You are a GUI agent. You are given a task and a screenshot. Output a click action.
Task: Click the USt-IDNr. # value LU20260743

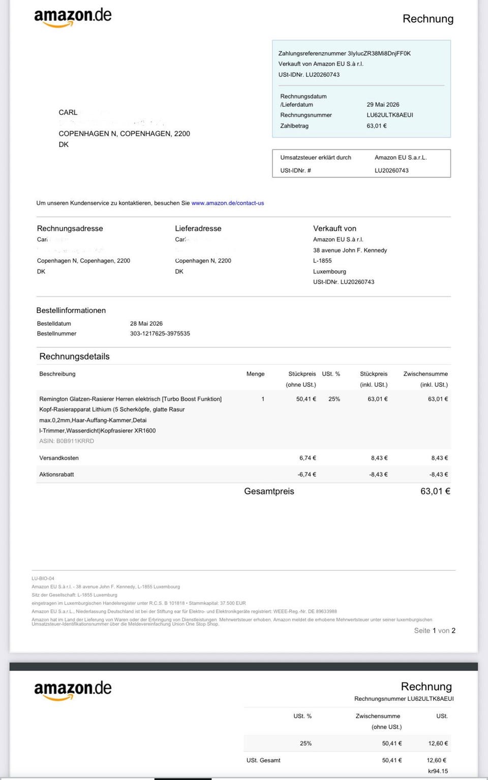(x=391, y=171)
